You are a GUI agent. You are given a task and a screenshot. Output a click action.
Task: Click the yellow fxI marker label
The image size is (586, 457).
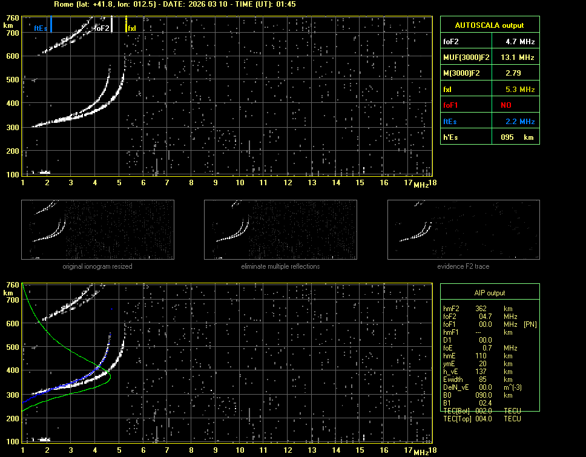pyautogui.click(x=132, y=28)
